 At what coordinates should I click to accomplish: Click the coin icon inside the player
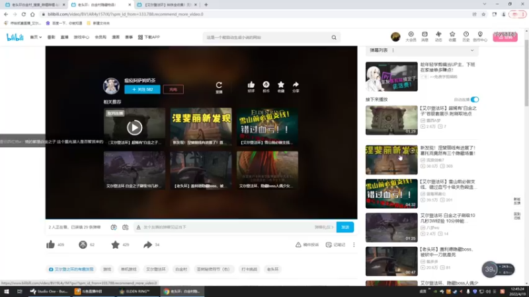pyautogui.click(x=266, y=86)
